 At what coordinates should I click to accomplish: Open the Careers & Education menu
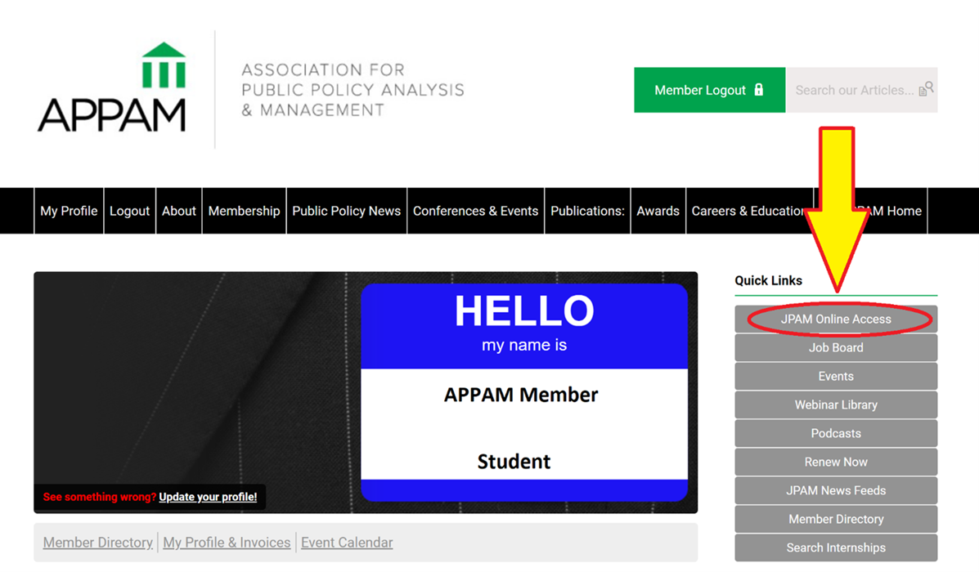point(748,211)
